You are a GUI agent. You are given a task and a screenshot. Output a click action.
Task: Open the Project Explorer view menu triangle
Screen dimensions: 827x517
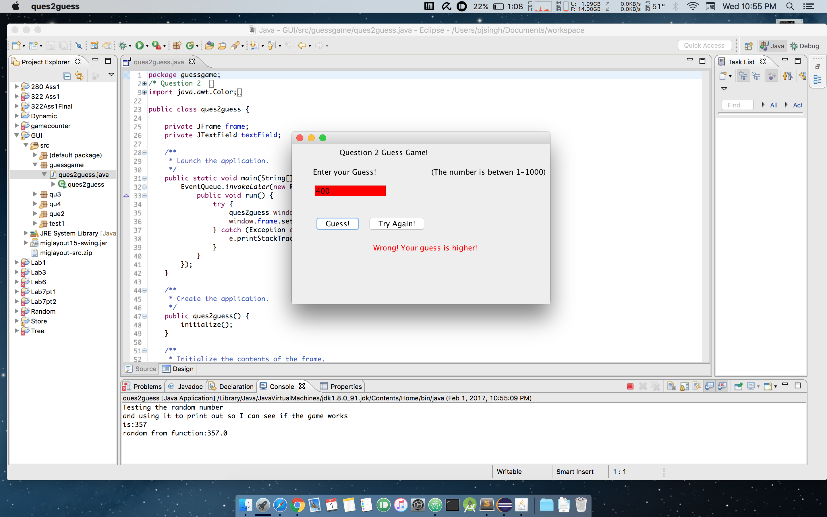111,75
